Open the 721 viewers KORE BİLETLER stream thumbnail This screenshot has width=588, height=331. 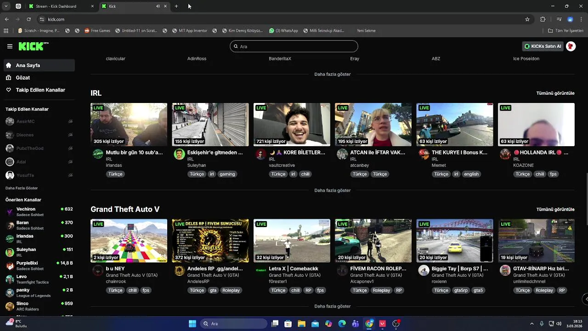click(292, 125)
